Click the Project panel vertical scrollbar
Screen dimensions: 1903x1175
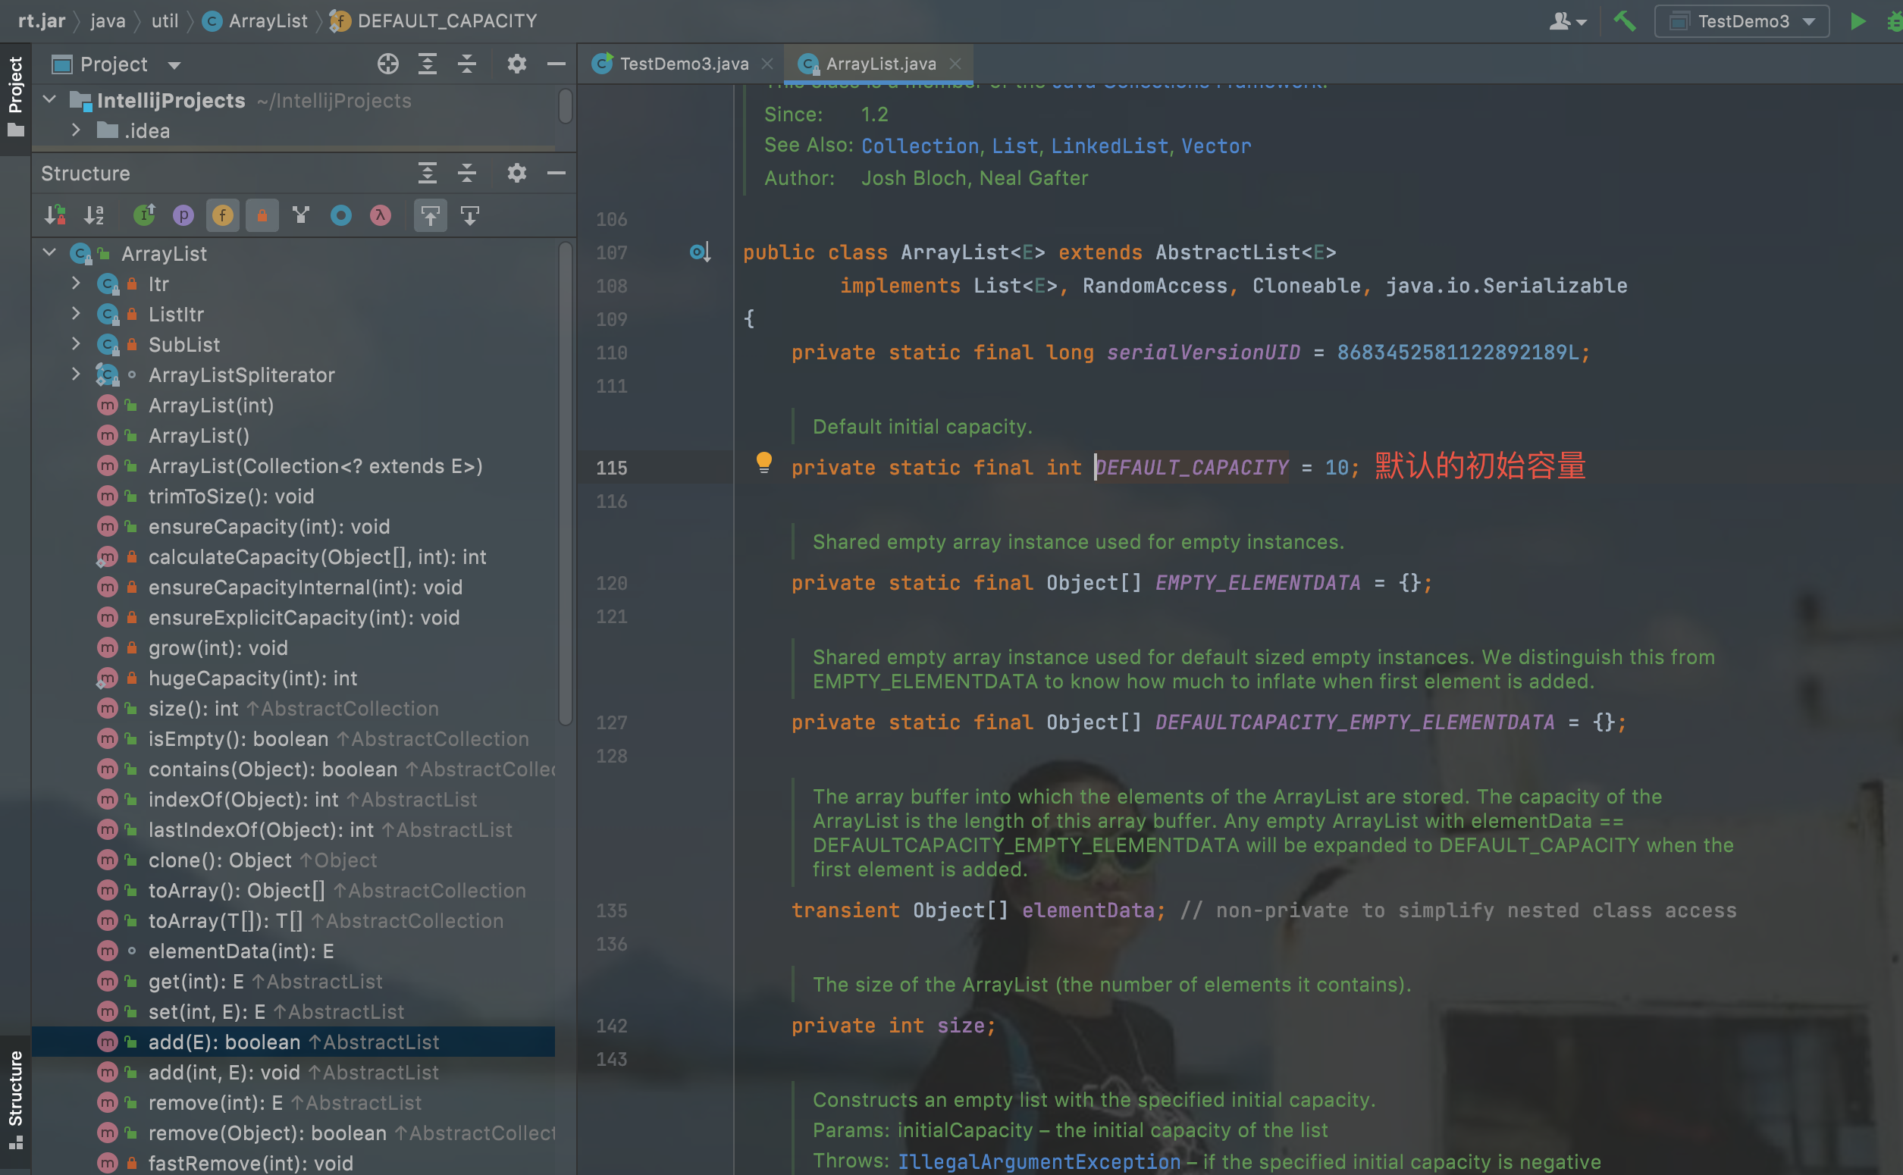(x=566, y=105)
